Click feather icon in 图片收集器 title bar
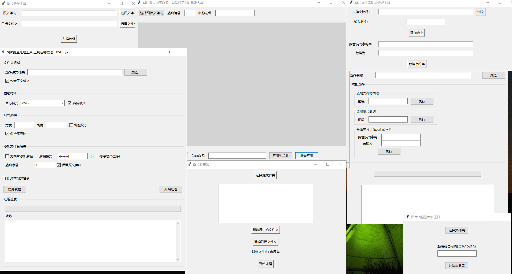The image size is (512, 274). click(190, 164)
